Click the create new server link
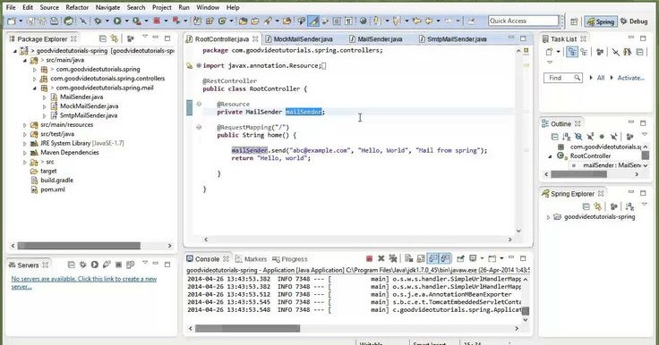The image size is (659, 345). coord(83,282)
